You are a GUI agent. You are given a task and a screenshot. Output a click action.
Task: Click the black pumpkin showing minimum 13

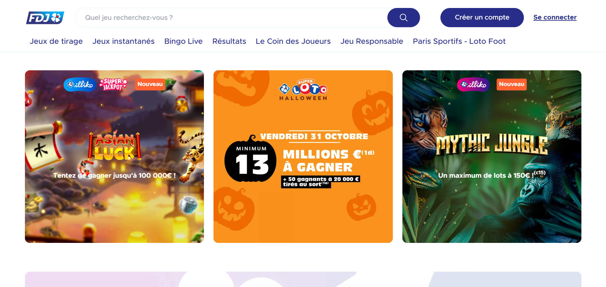click(x=251, y=159)
